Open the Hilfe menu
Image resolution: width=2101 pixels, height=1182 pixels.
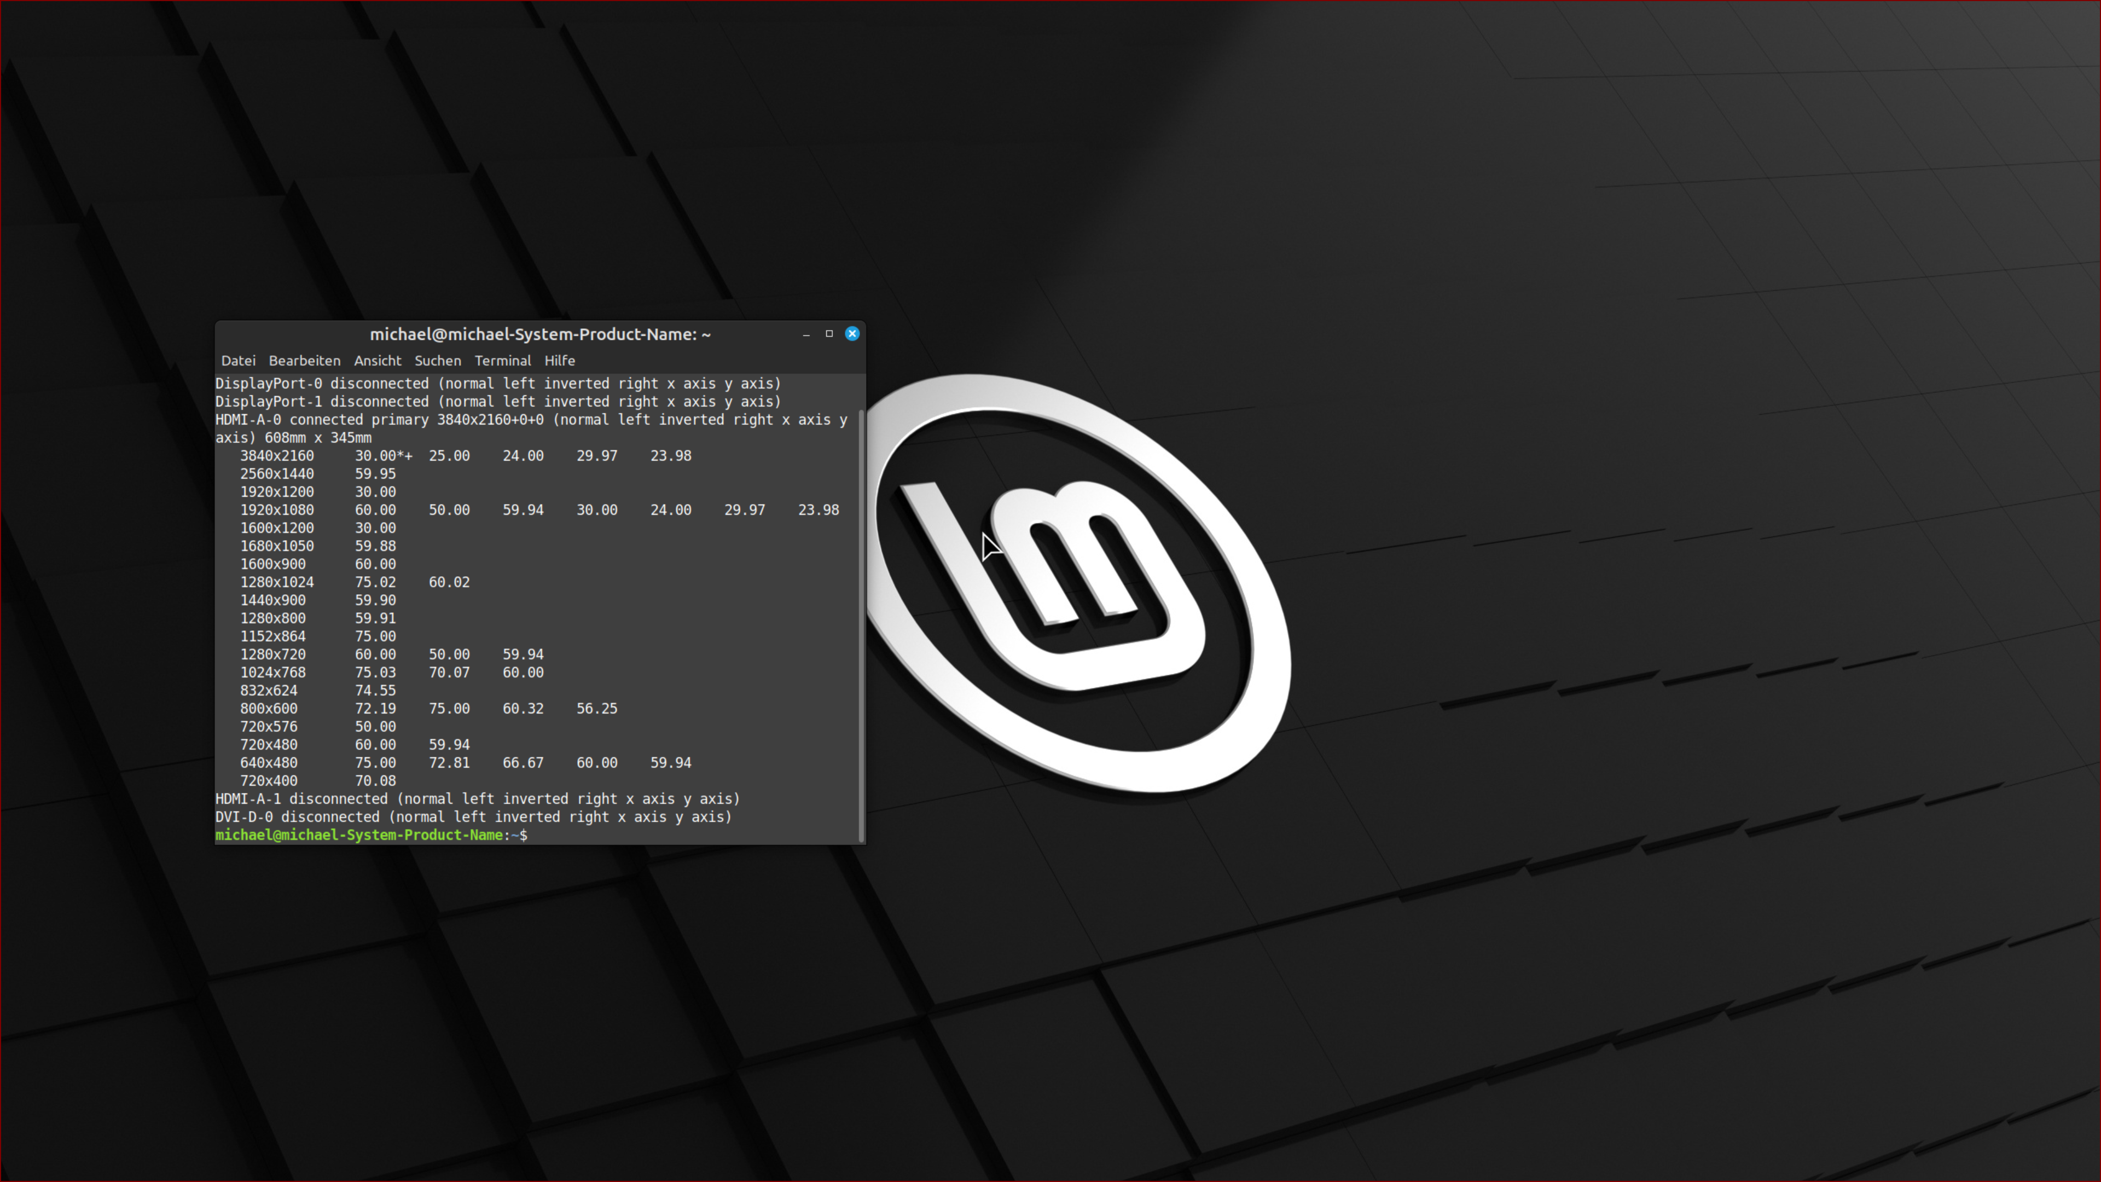pyautogui.click(x=560, y=361)
